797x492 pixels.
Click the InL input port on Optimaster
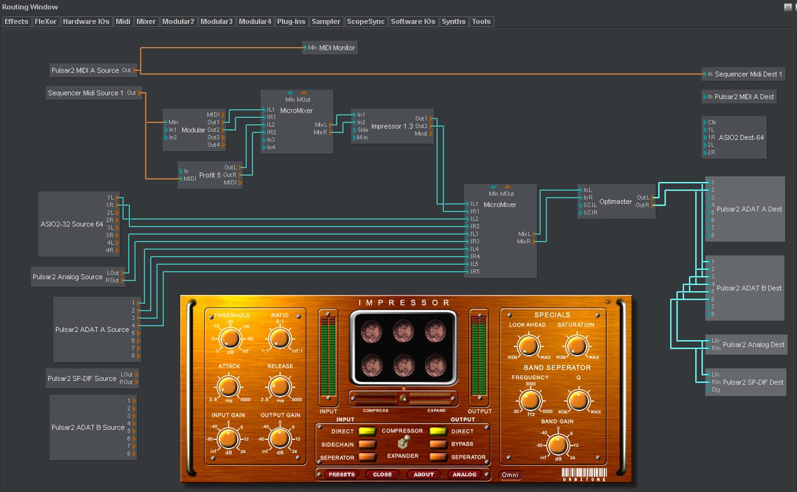coord(582,189)
